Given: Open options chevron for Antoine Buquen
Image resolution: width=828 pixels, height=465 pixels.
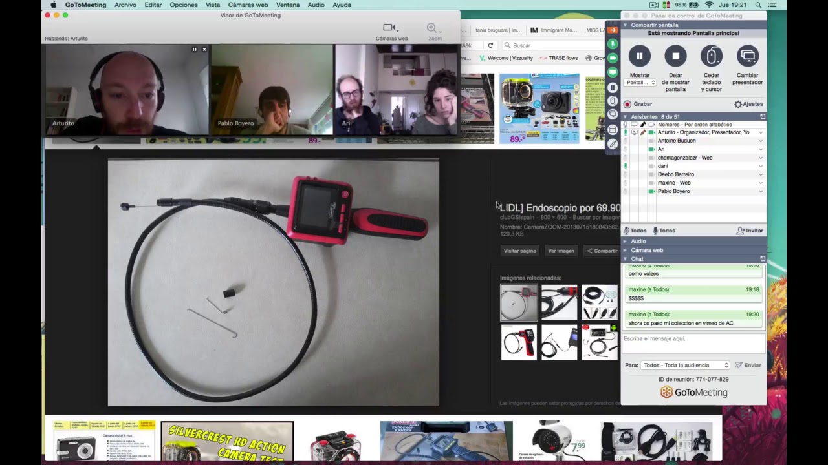Looking at the screenshot, I should pos(761,141).
